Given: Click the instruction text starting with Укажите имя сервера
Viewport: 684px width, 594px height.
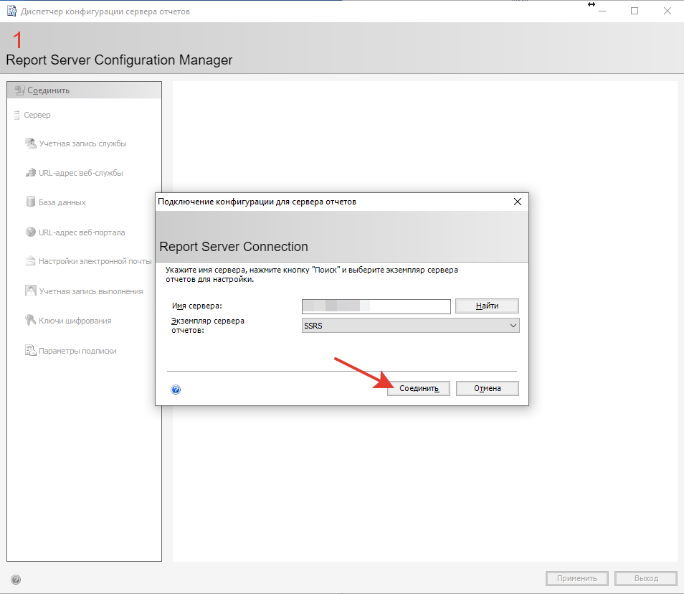Looking at the screenshot, I should point(311,275).
